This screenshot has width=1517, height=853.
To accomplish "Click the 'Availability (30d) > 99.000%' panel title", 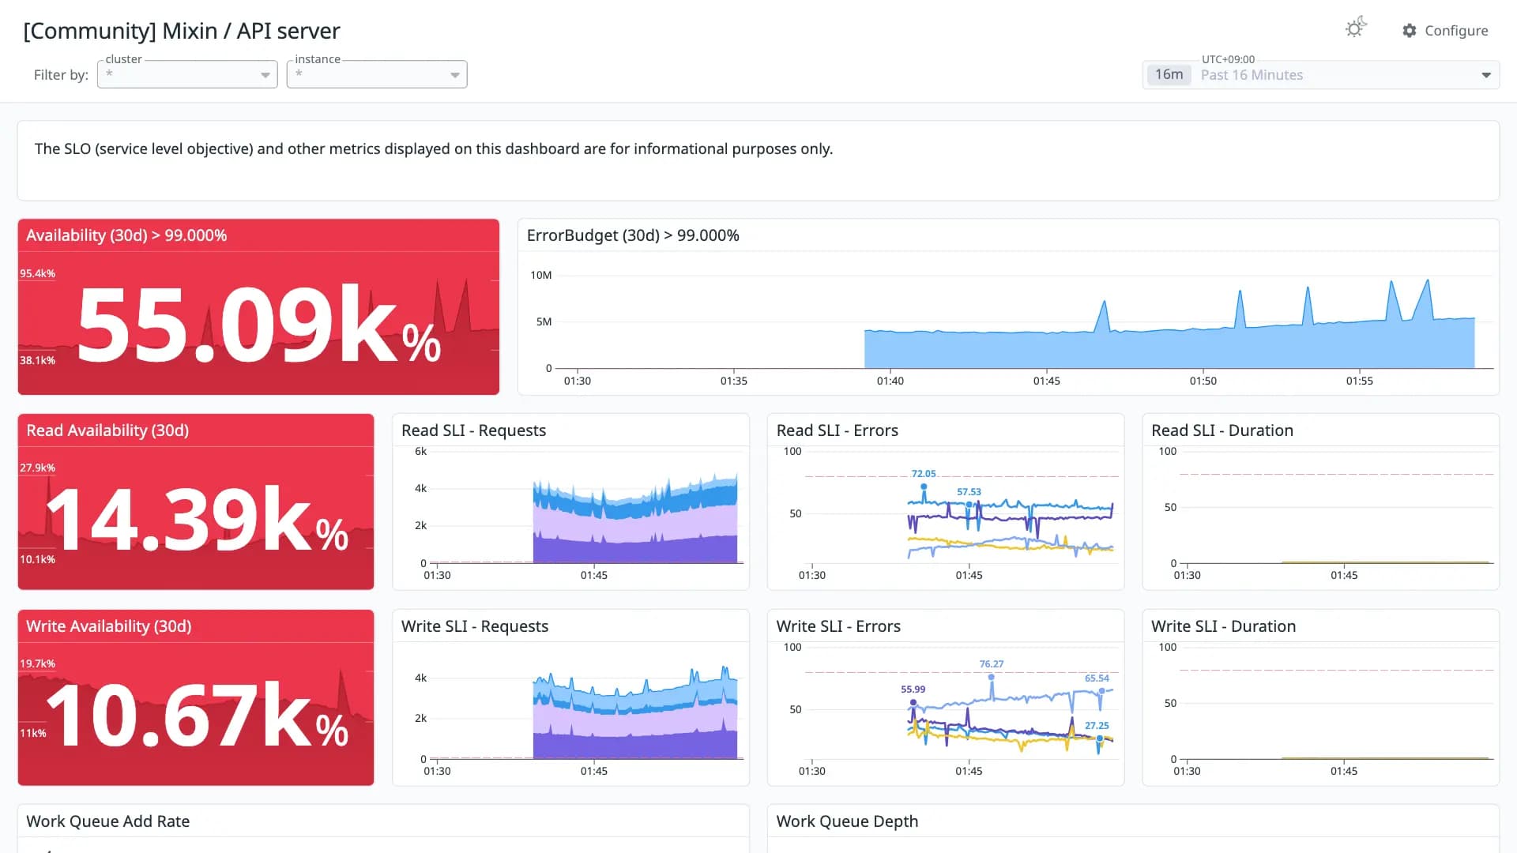I will coord(126,235).
